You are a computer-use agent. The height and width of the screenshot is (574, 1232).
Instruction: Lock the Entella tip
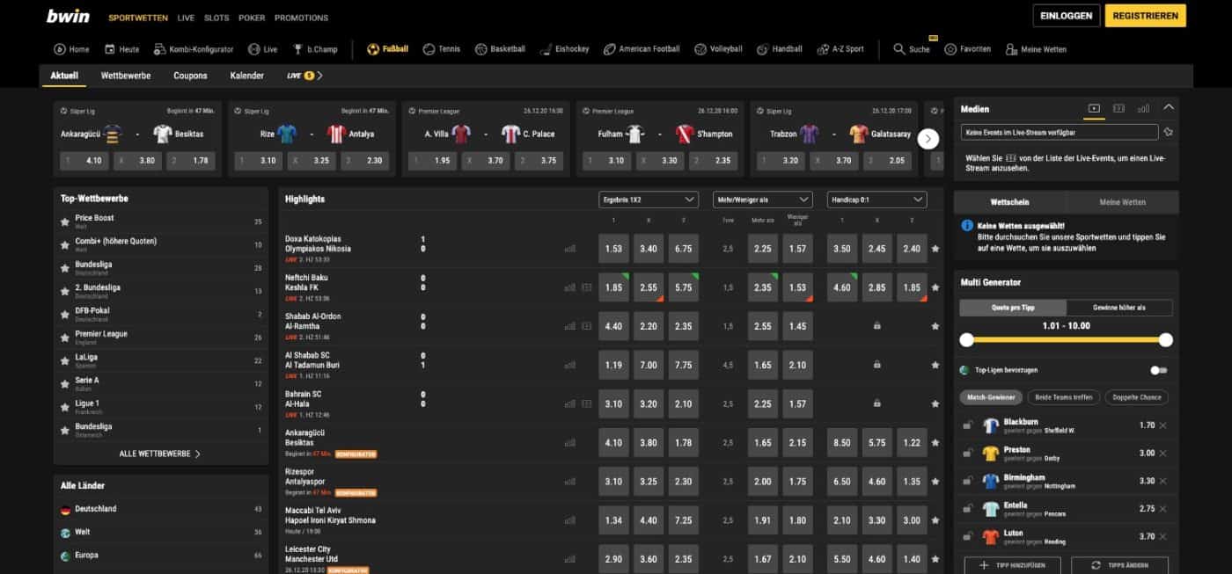click(968, 509)
